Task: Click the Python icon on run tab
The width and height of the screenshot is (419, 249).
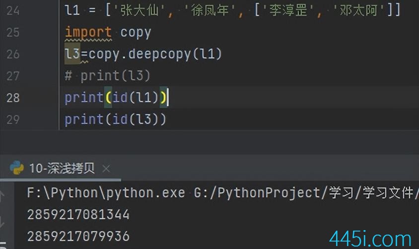Action: point(16,168)
